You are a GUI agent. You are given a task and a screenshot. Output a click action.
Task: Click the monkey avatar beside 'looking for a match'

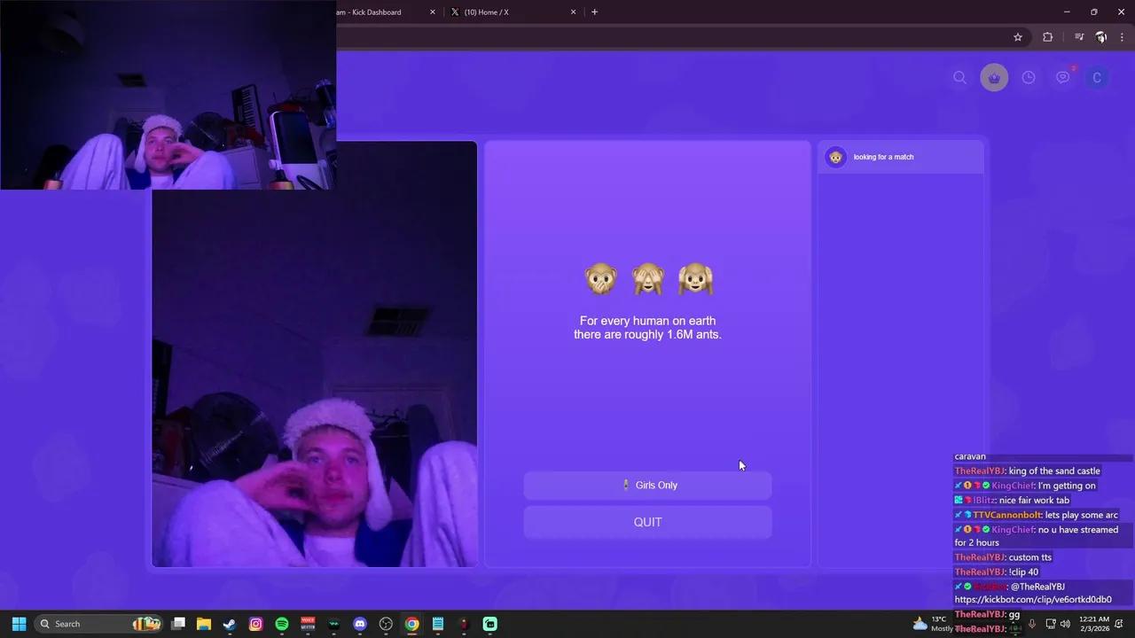[x=835, y=157]
